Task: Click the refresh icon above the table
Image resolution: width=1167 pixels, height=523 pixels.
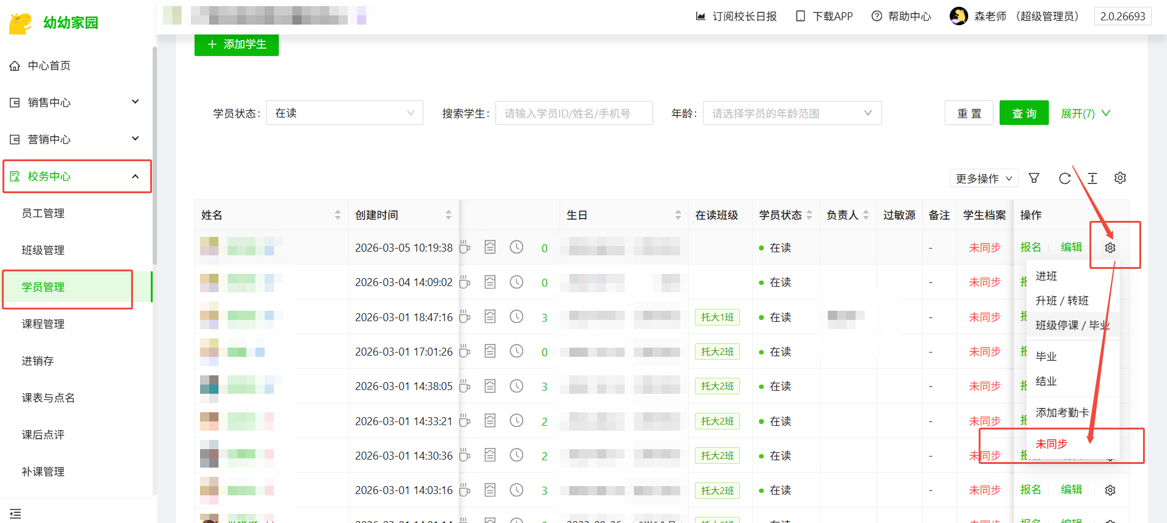Action: 1064,178
